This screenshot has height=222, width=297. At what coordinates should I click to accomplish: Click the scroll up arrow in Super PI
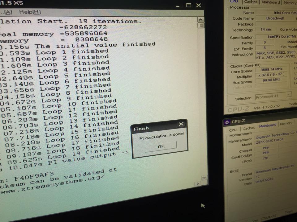click(201, 19)
